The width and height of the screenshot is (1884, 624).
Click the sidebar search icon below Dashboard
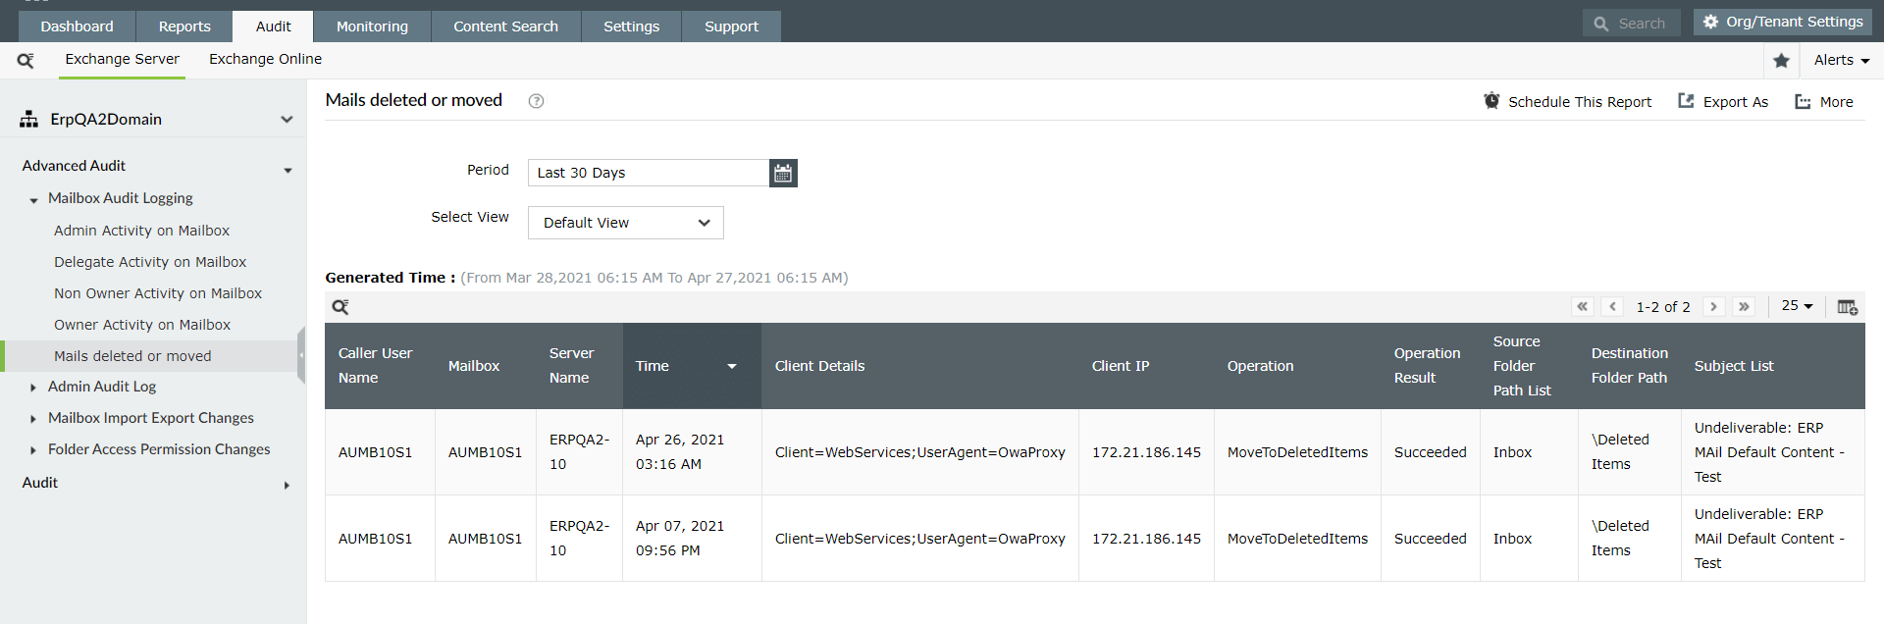tap(26, 60)
